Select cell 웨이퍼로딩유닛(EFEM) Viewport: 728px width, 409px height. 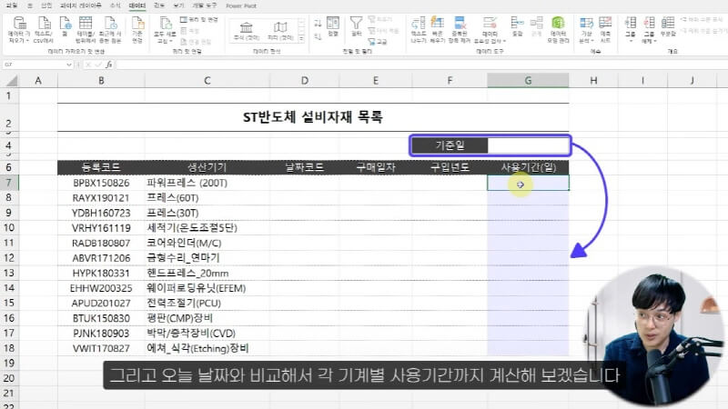(207, 288)
